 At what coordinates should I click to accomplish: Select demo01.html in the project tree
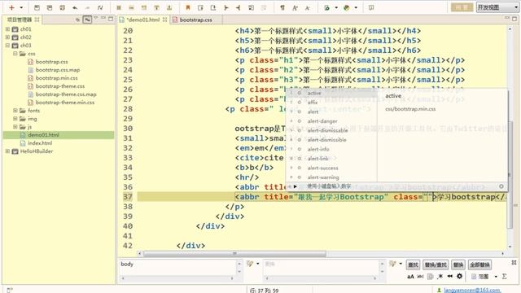(x=43, y=135)
